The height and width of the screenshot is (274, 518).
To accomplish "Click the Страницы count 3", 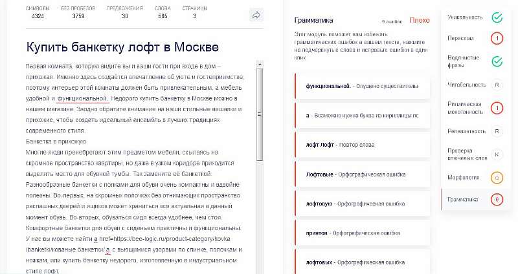I will [195, 16].
